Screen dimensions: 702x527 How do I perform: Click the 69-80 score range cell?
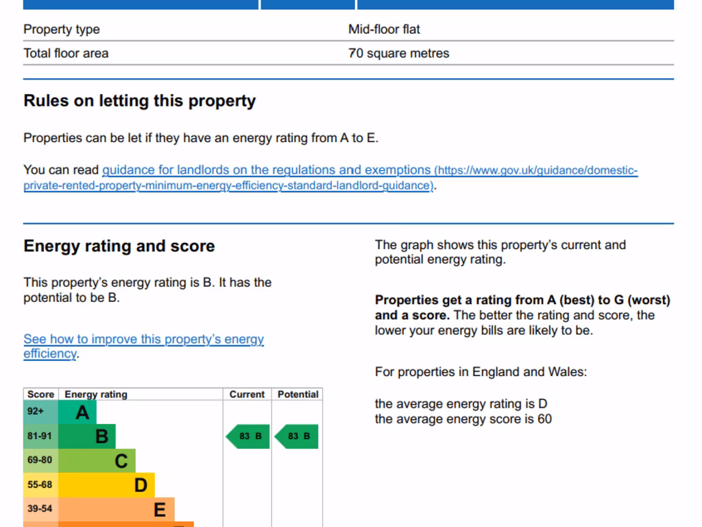[x=40, y=460]
